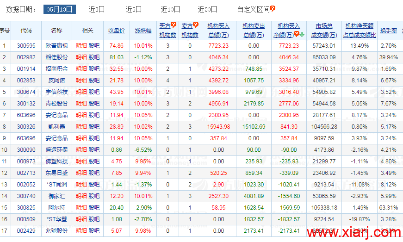Sort by 收盘价 column header
The height and width of the screenshot is (242, 403).
(117, 31)
